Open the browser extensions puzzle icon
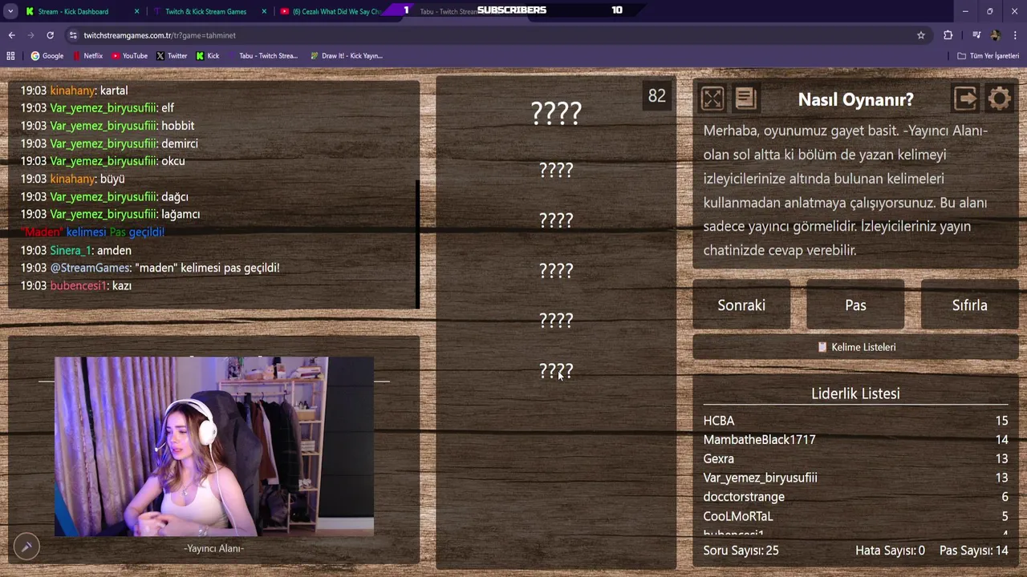 click(x=948, y=35)
